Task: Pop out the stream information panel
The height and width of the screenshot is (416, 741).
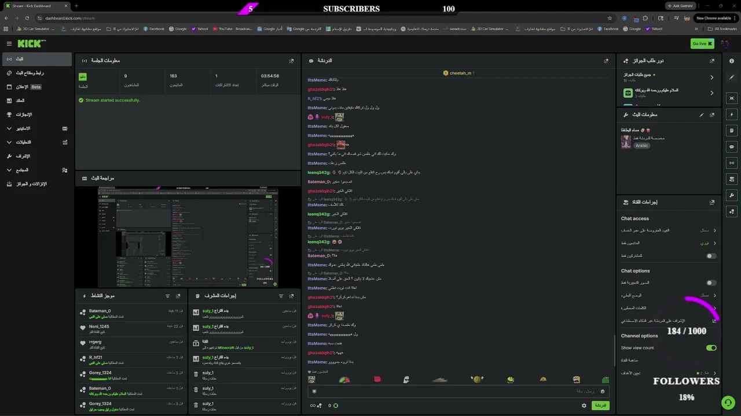Action: click(712, 114)
